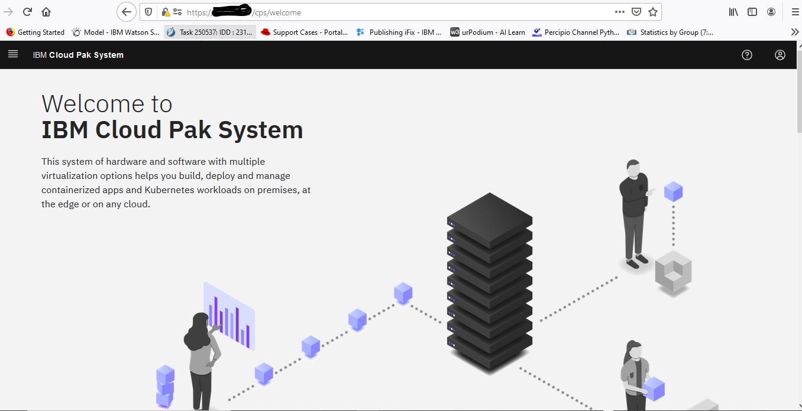Click the browser back arrow button
Image resolution: width=802 pixels, height=411 pixels.
pos(126,12)
